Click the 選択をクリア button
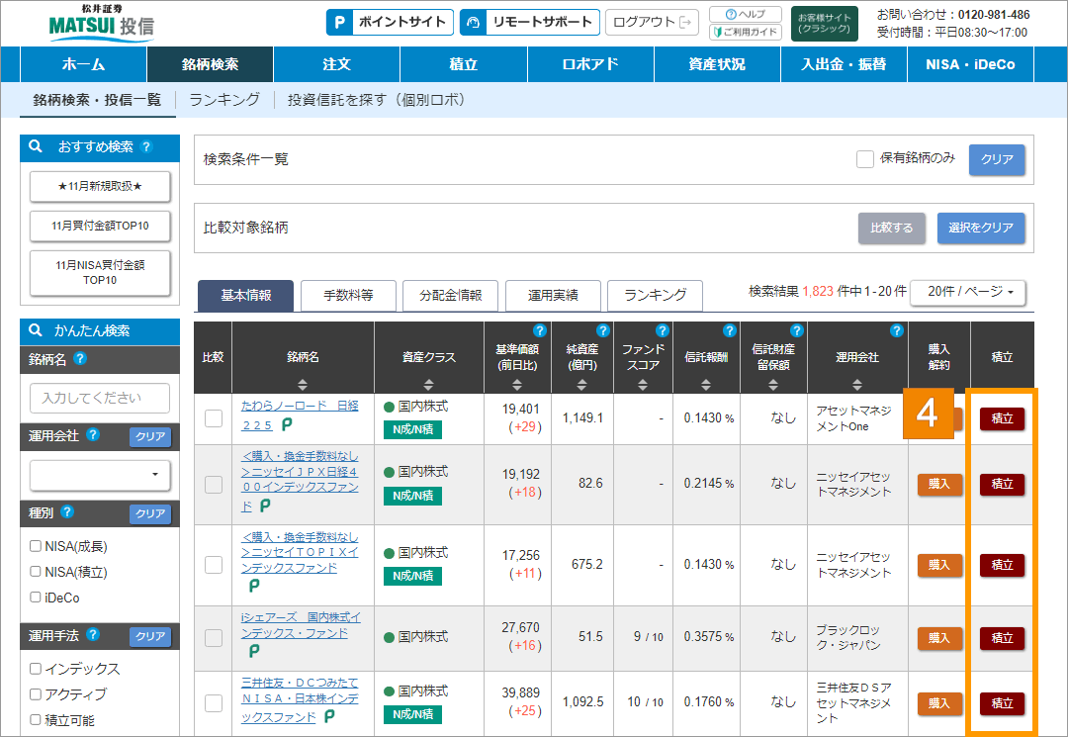This screenshot has height=737, width=1068. pyautogui.click(x=981, y=228)
